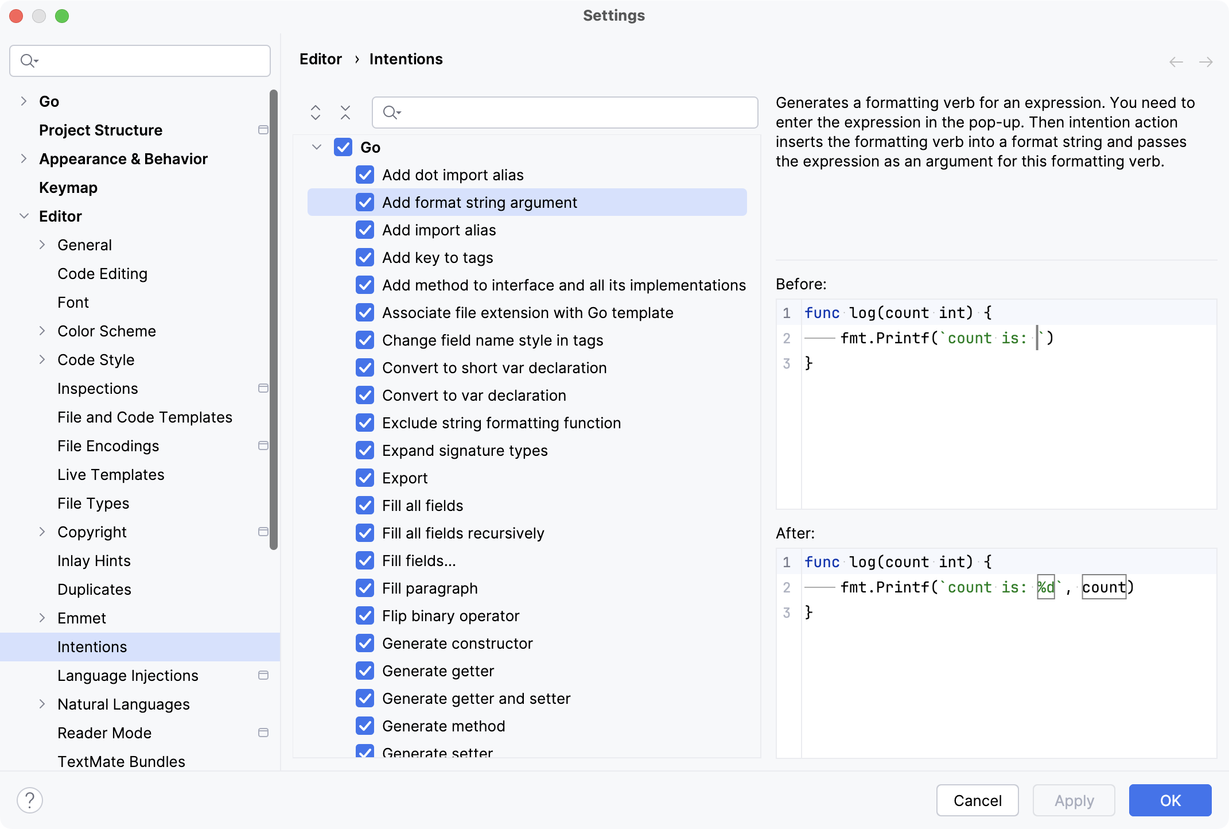Image resolution: width=1229 pixels, height=829 pixels.
Task: Open the help question mark icon
Action: pos(30,799)
